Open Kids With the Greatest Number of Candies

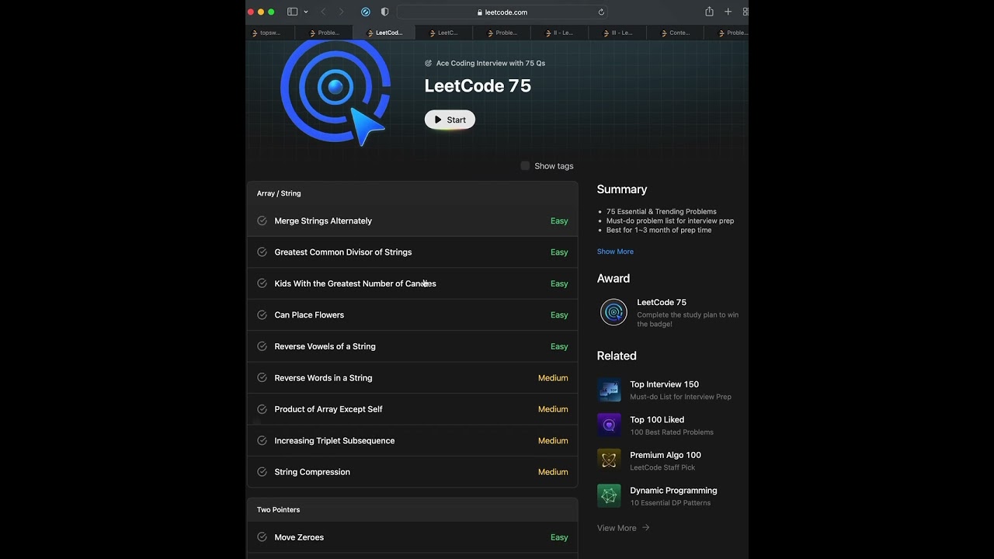coord(355,283)
